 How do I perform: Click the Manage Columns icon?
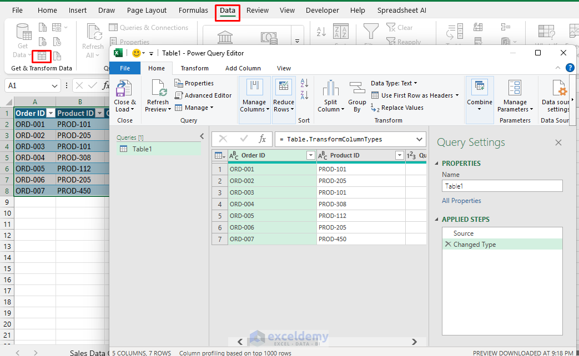click(254, 88)
